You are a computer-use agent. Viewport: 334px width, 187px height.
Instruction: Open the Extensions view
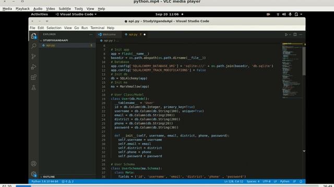point(33,77)
